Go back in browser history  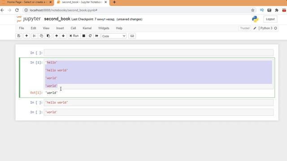[2, 10]
